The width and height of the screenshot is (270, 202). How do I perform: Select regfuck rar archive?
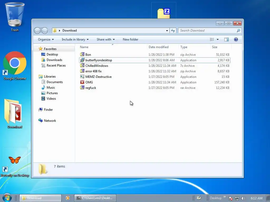[155, 88]
